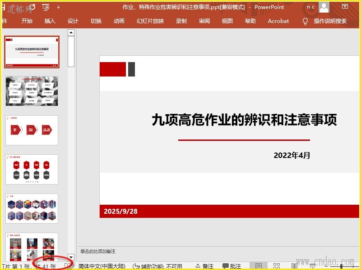Open the 设计 ribbon tab
361x270 pixels.
pos(73,21)
